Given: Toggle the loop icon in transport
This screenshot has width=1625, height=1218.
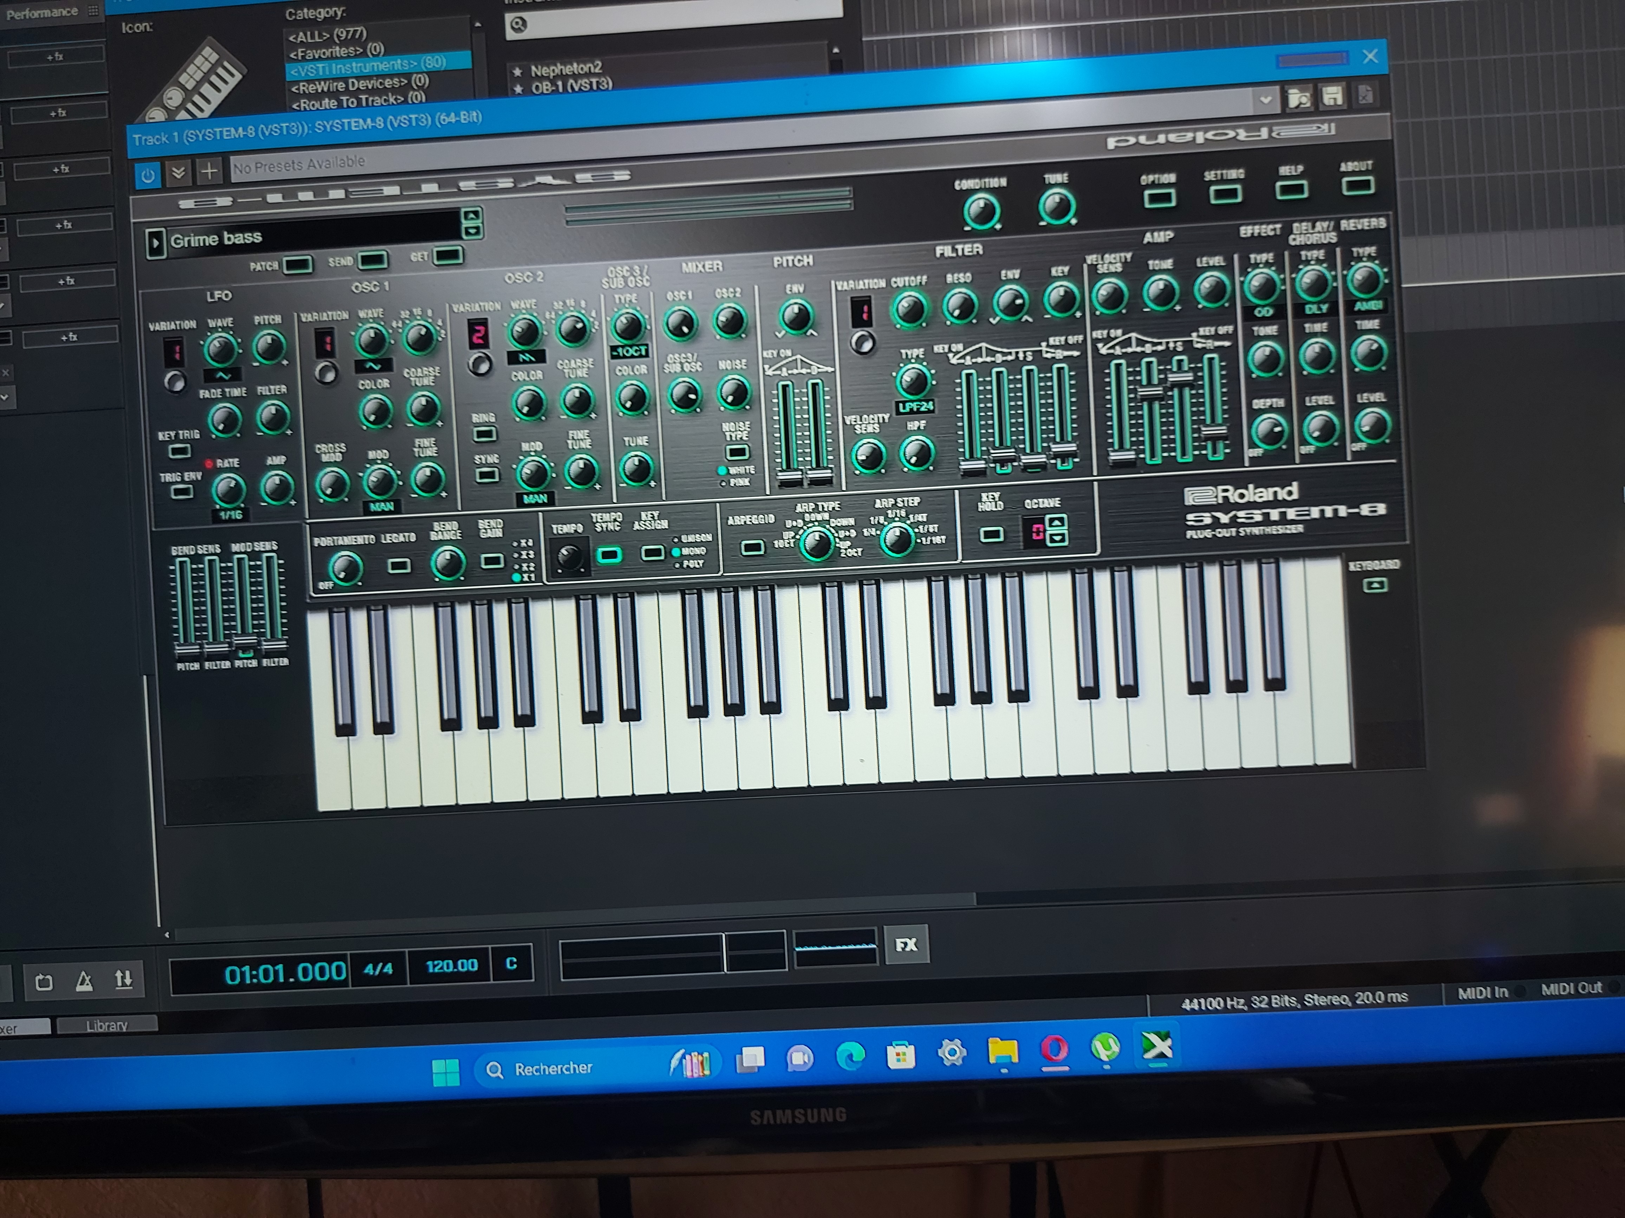Looking at the screenshot, I should [x=43, y=982].
